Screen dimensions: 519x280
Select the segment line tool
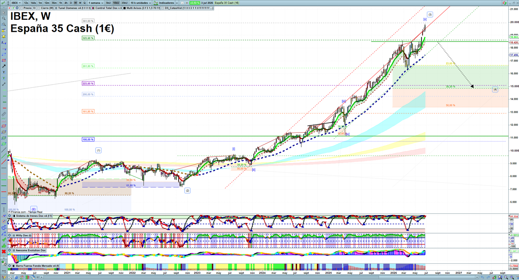pos(4,84)
